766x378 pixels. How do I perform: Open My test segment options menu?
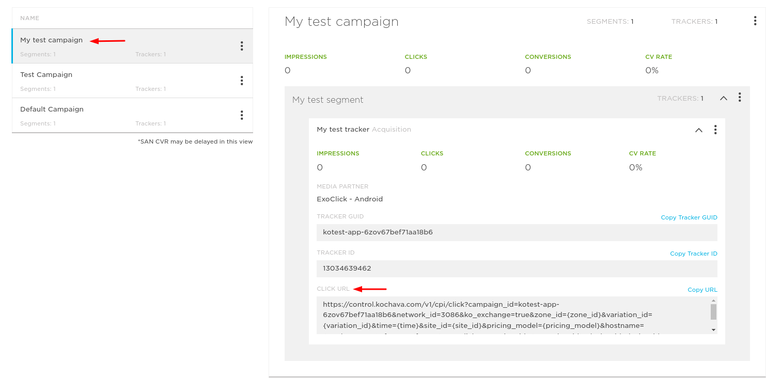click(x=740, y=97)
